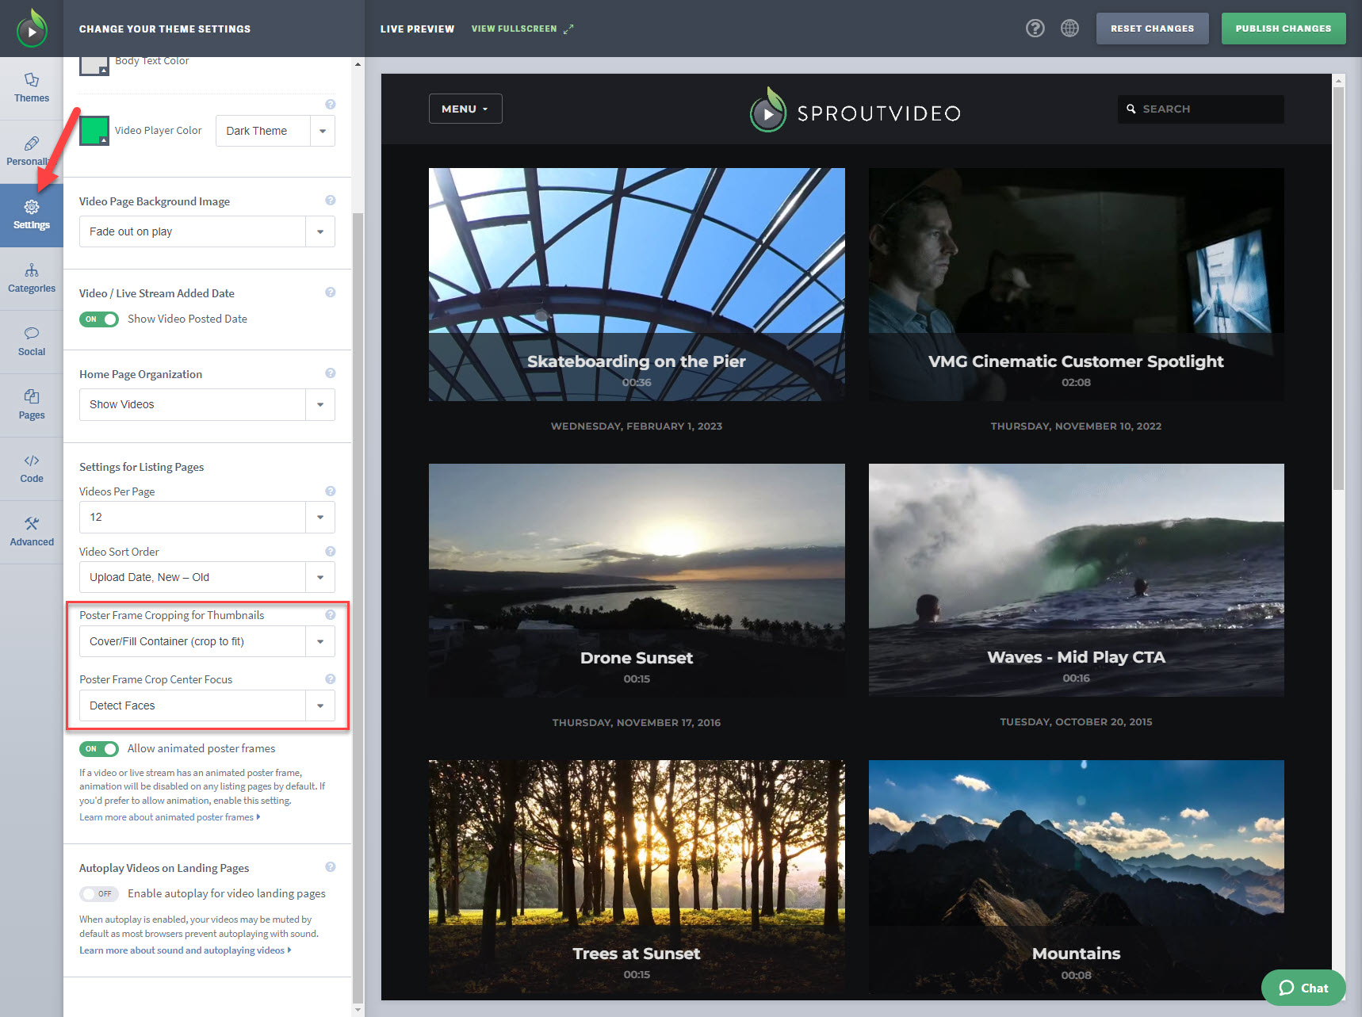Click help icon for Videos Per Page

(x=331, y=491)
